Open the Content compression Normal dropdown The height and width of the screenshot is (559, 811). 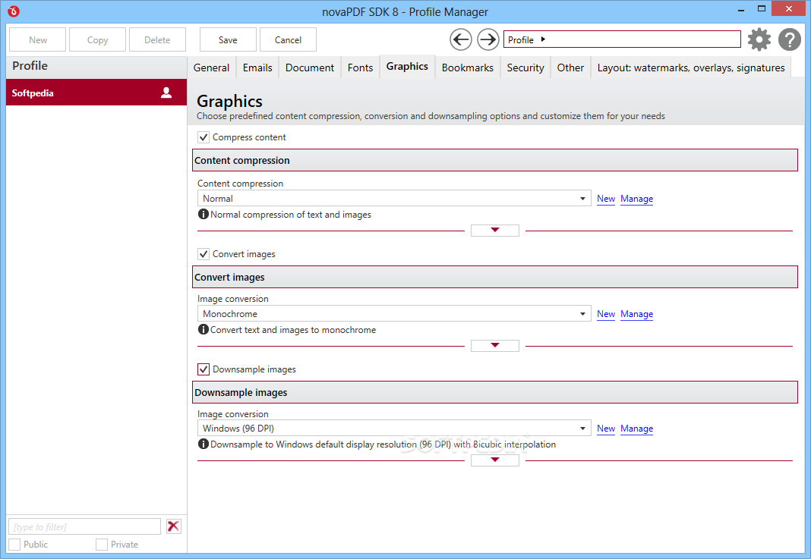[394, 199]
